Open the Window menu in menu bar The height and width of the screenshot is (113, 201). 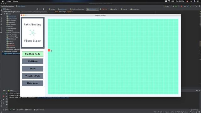(x=15, y=1)
